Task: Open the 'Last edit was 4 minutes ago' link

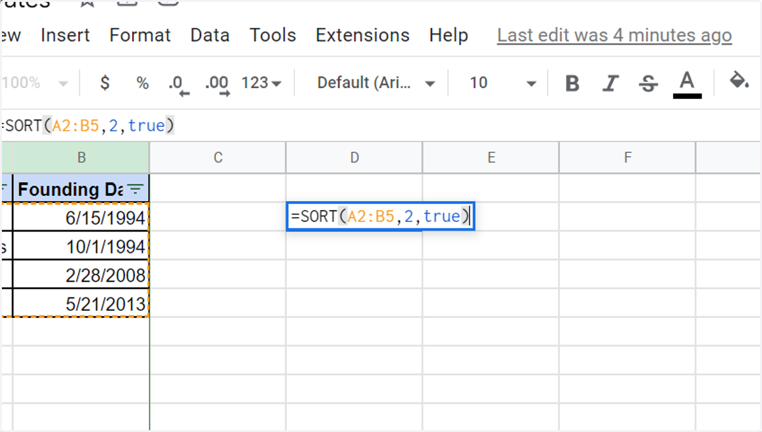Action: [615, 36]
